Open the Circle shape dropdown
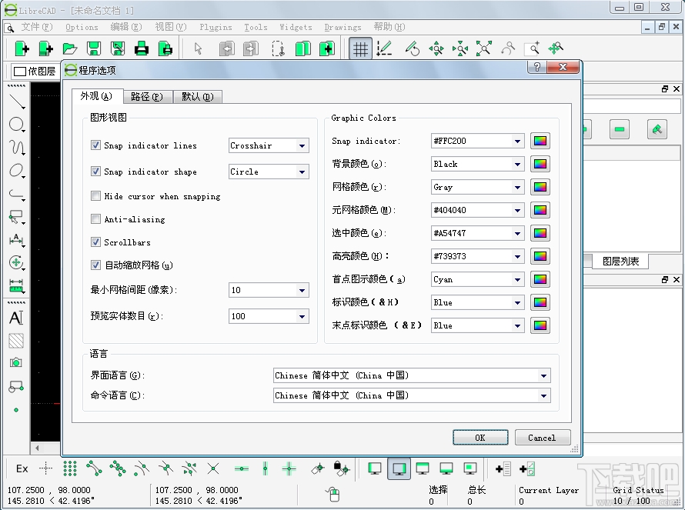Image resolution: width=685 pixels, height=510 pixels. click(x=269, y=172)
